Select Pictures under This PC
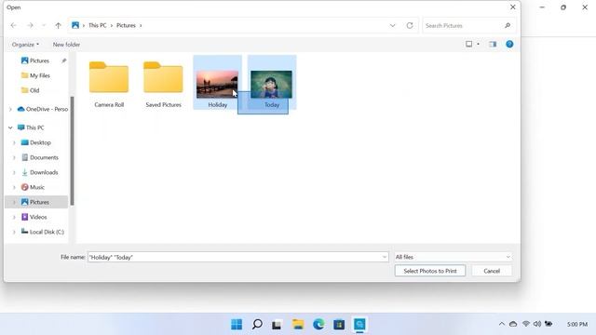 click(36, 202)
